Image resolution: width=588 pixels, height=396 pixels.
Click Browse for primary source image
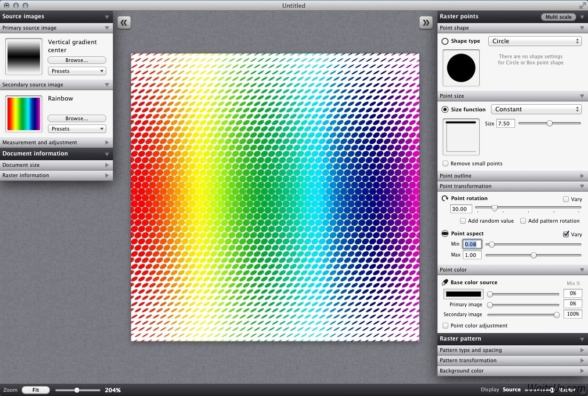[77, 60]
